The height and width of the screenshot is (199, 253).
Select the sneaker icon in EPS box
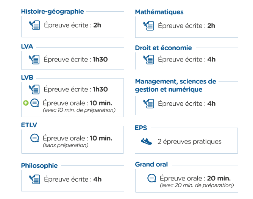pyautogui.click(x=146, y=141)
